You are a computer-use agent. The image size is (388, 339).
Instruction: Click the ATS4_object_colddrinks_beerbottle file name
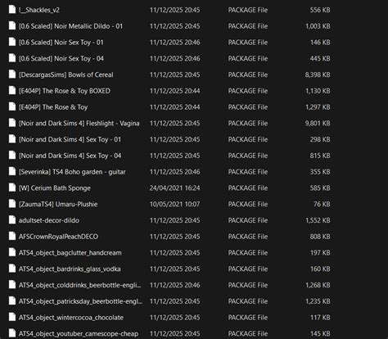80,285
